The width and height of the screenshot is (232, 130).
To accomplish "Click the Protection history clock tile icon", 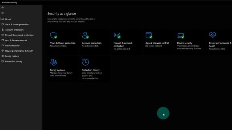I will pos(86,62).
